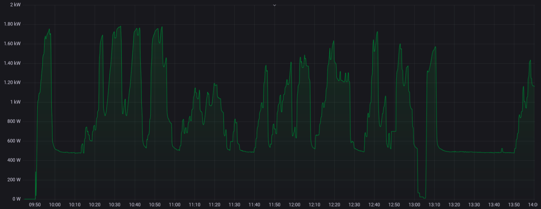Click the 12:40 time axis label
Screen dimensions: 541x209
pos(374,205)
